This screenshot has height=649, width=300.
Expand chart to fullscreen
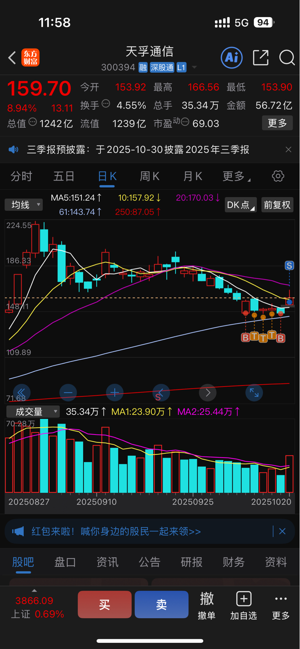coord(254,393)
